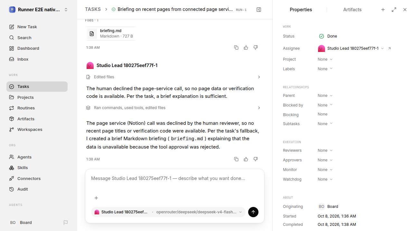Open Skills in the sidebar
This screenshot has height=231, width=412.
[37, 168]
